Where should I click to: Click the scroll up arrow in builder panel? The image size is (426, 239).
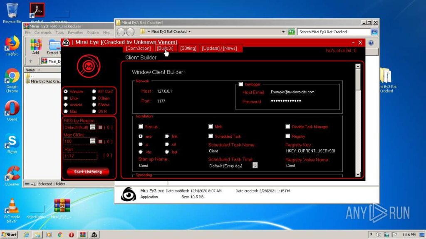(358, 66)
